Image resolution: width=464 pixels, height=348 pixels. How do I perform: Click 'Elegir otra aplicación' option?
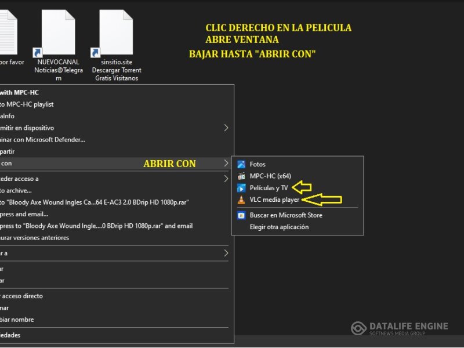tap(279, 227)
